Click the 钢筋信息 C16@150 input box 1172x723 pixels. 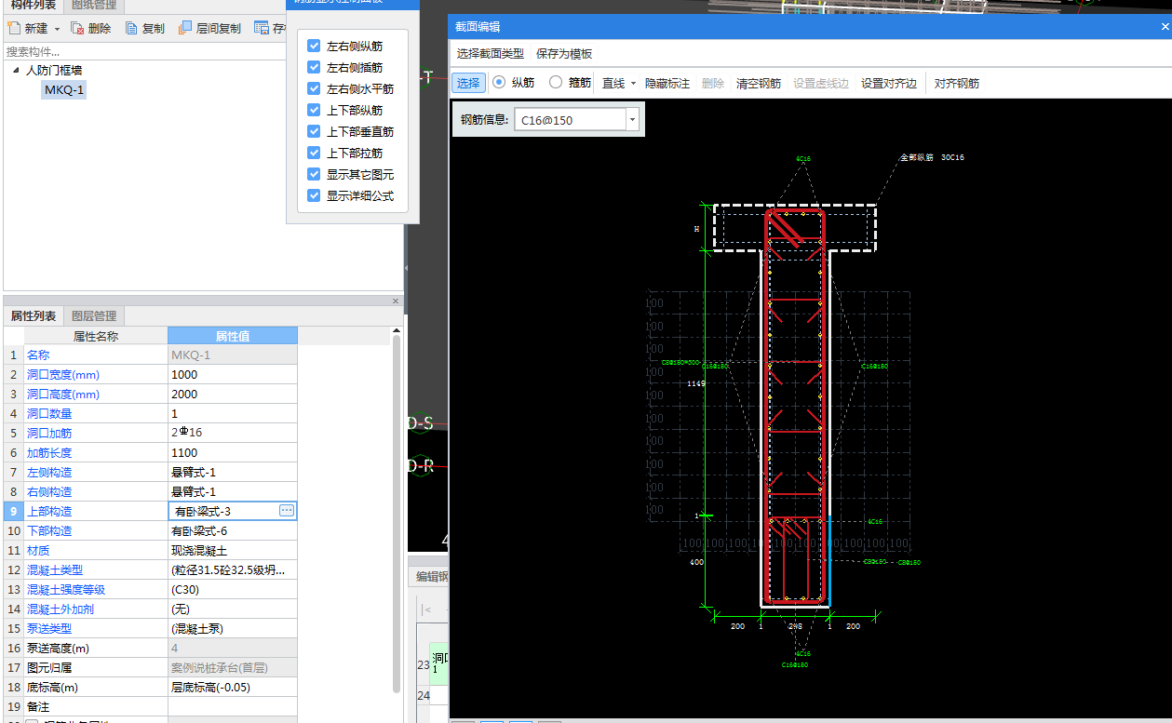[570, 119]
